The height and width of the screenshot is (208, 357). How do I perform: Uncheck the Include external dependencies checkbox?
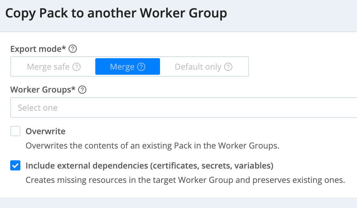(15, 166)
